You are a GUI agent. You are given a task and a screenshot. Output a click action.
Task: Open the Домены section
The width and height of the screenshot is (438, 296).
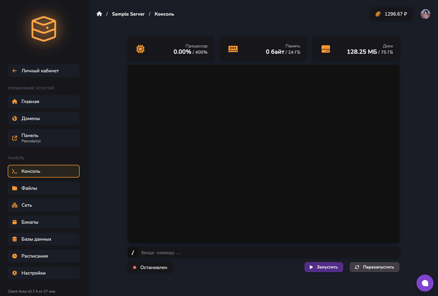click(44, 118)
